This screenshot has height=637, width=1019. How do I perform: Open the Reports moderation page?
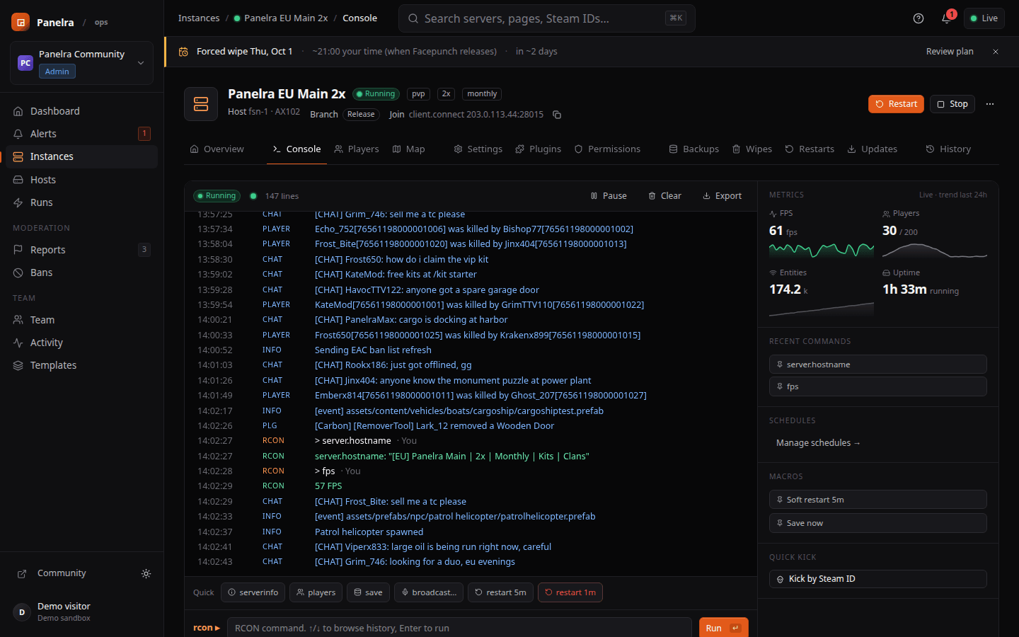pyautogui.click(x=81, y=250)
